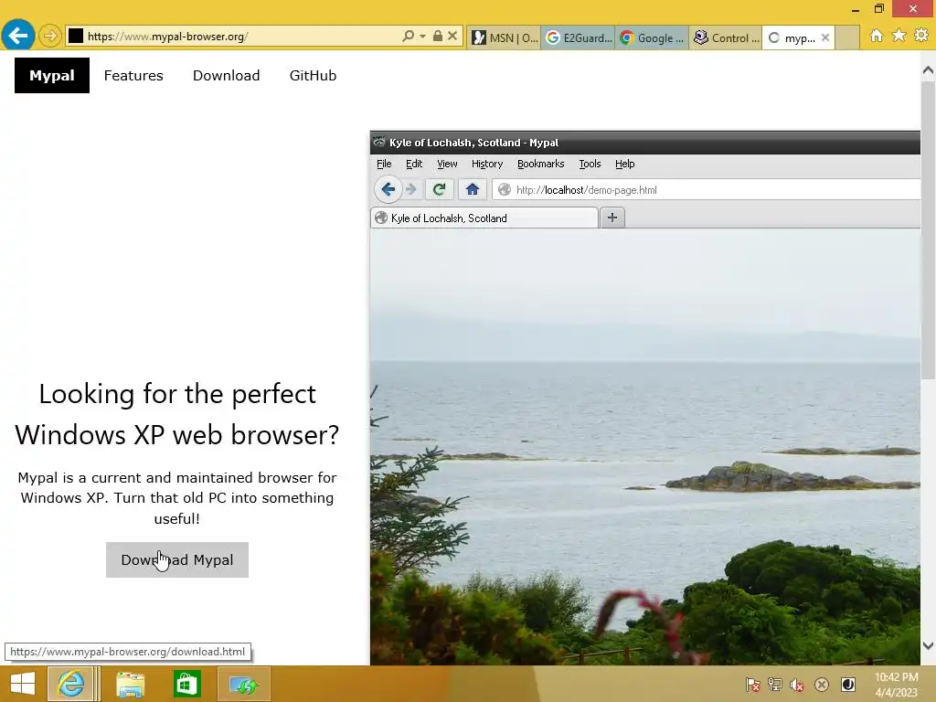Screen dimensions: 936x702
Task: Click the Download Mypal button
Action: [177, 560]
